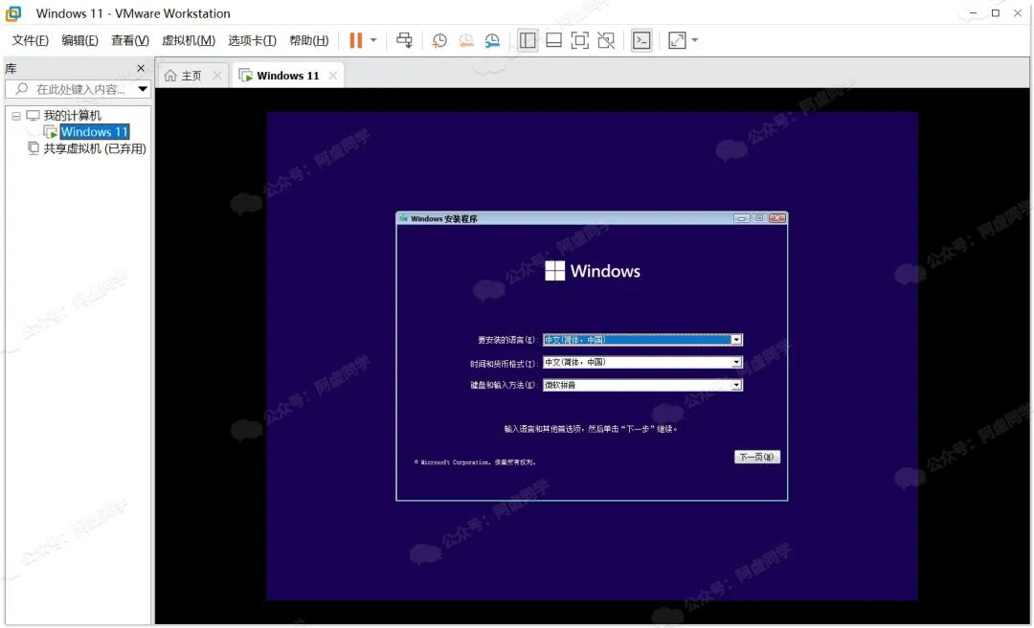Open the 帮助(H) menu
The height and width of the screenshot is (628, 1034).
[x=308, y=40]
